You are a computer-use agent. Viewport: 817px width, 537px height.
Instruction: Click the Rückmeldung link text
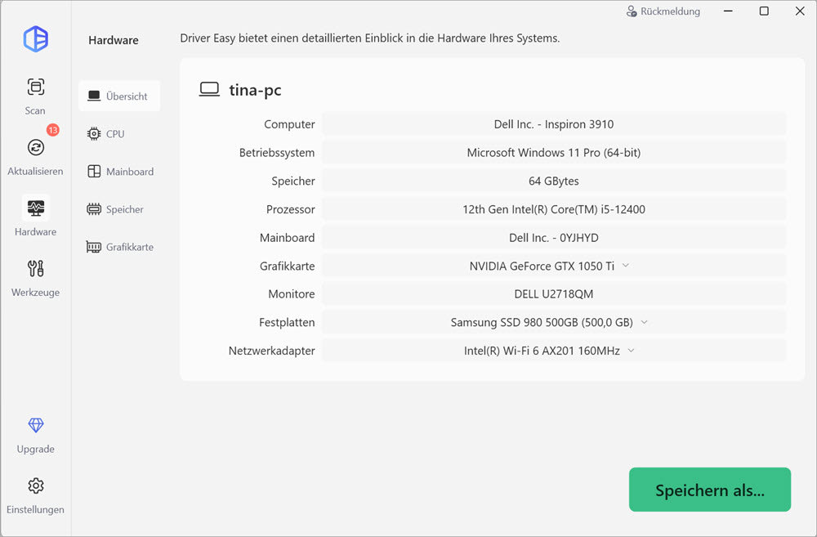pos(670,11)
